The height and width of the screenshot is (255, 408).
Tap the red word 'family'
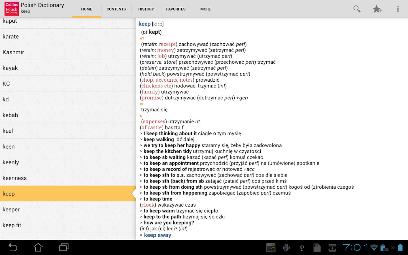click(150, 92)
